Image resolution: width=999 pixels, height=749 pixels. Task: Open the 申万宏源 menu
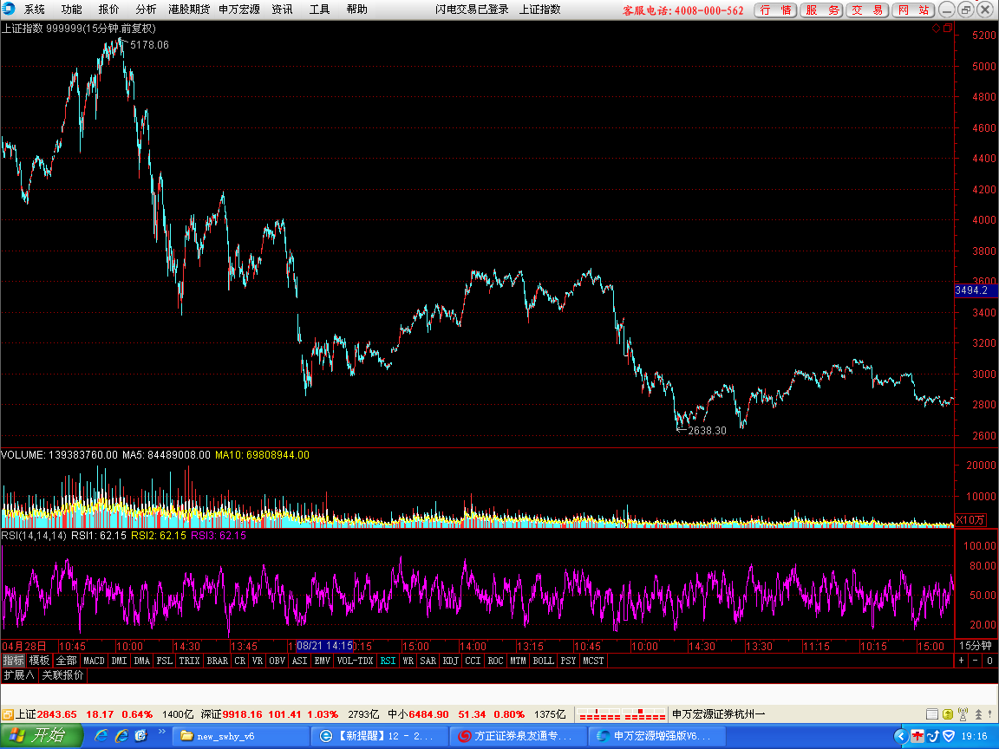pos(239,10)
